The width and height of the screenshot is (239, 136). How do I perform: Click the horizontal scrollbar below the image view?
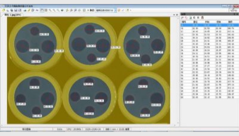[89, 125]
